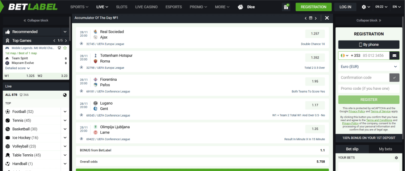The height and width of the screenshot is (171, 405).
Task: Open the settings gear menu
Action: 364,7
